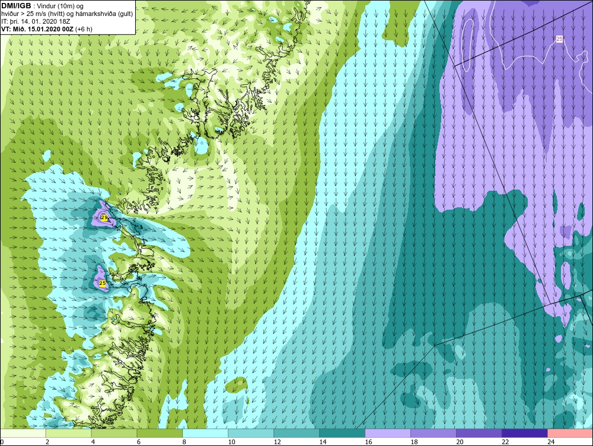Click the 22–24 m/s dark indigo swatch

pos(525,433)
